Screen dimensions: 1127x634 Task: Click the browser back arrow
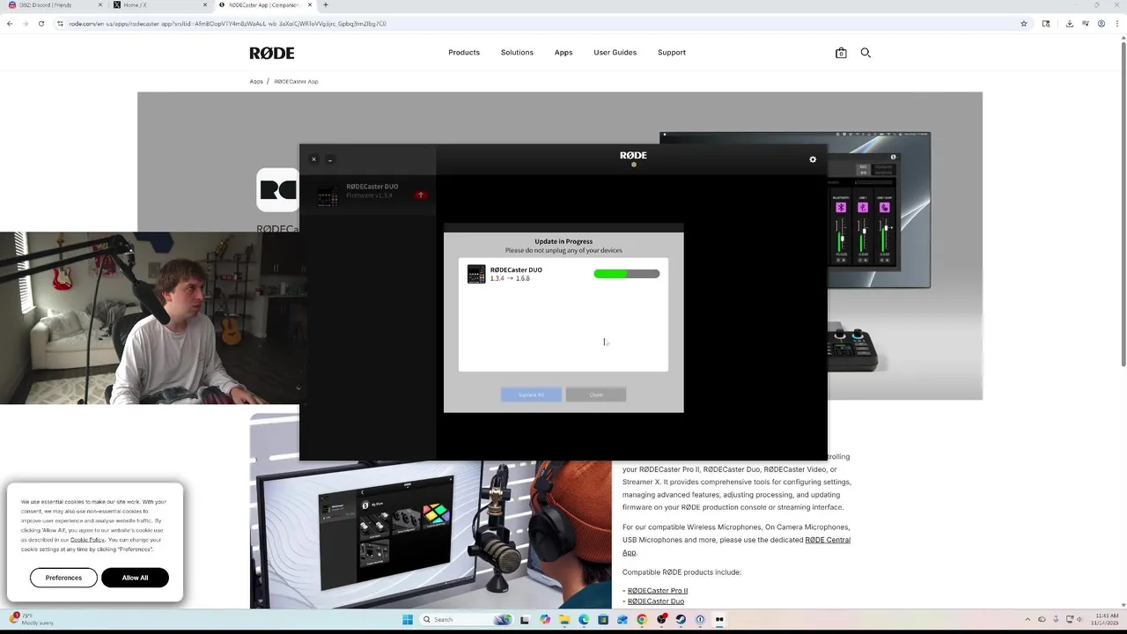(x=10, y=24)
